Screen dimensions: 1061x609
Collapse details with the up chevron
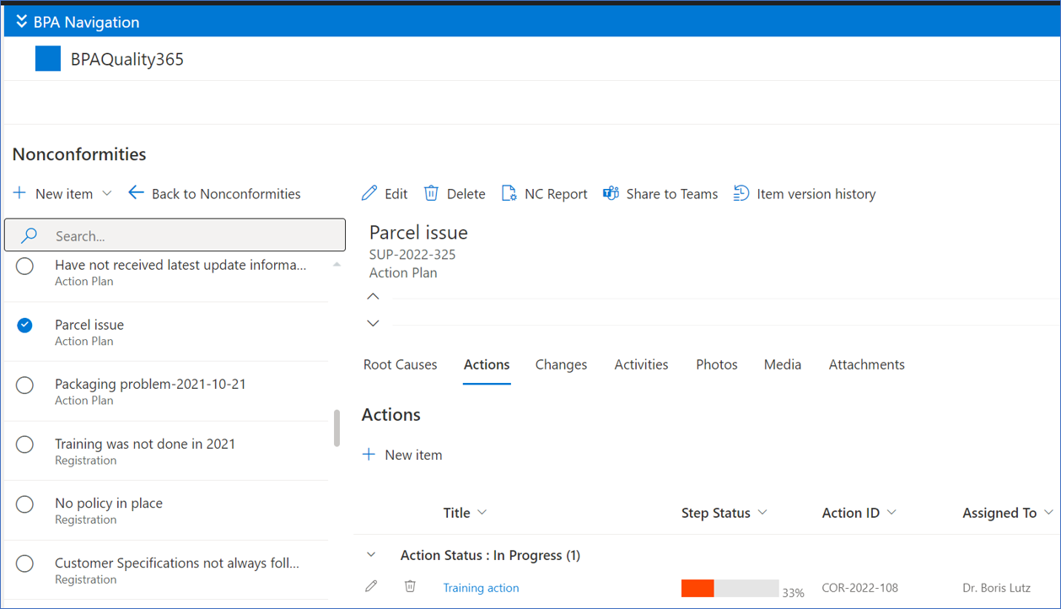pos(374,296)
